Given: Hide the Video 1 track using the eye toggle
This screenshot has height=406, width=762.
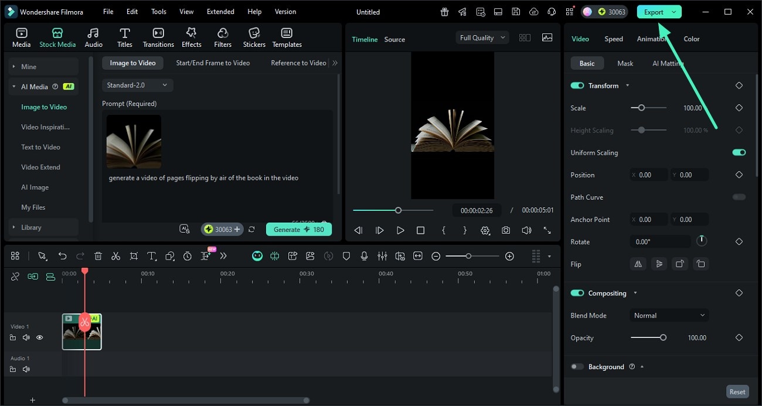Looking at the screenshot, I should pyautogui.click(x=39, y=337).
